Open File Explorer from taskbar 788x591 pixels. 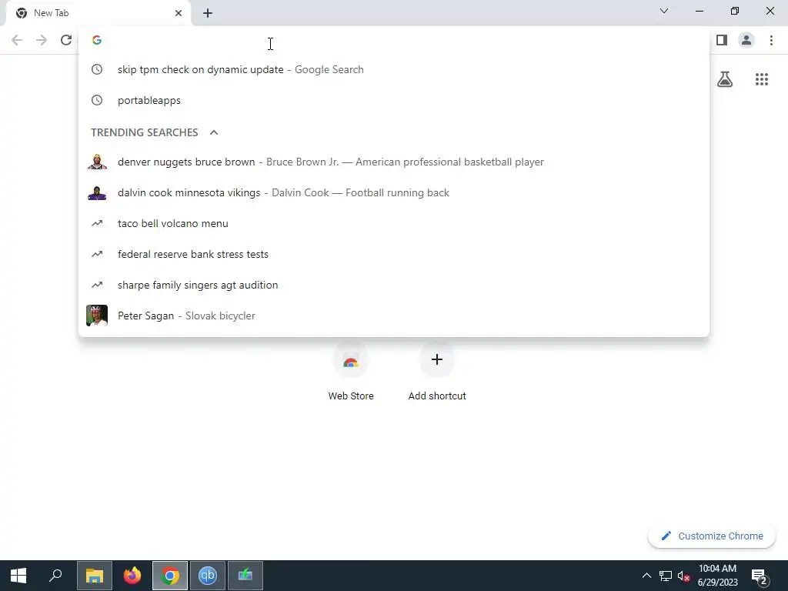(x=95, y=576)
